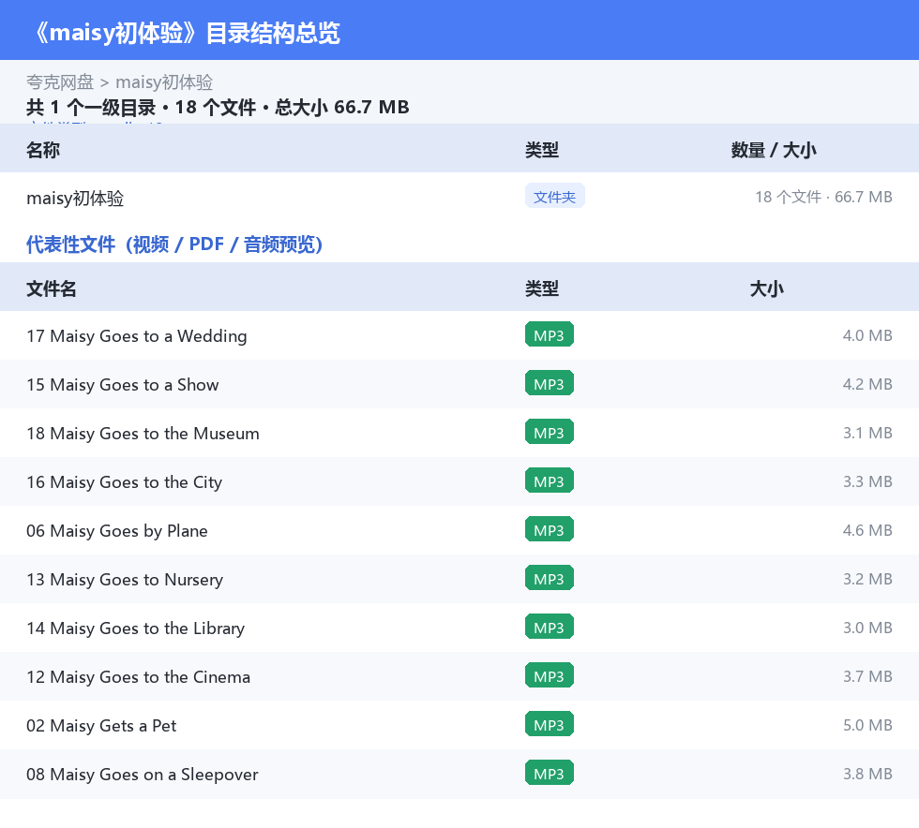Click the 4.6 MB size value
Viewport: 919px width, 828px height.
pos(867,530)
